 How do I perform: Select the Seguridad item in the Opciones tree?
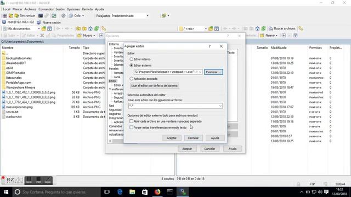[x=115, y=109]
